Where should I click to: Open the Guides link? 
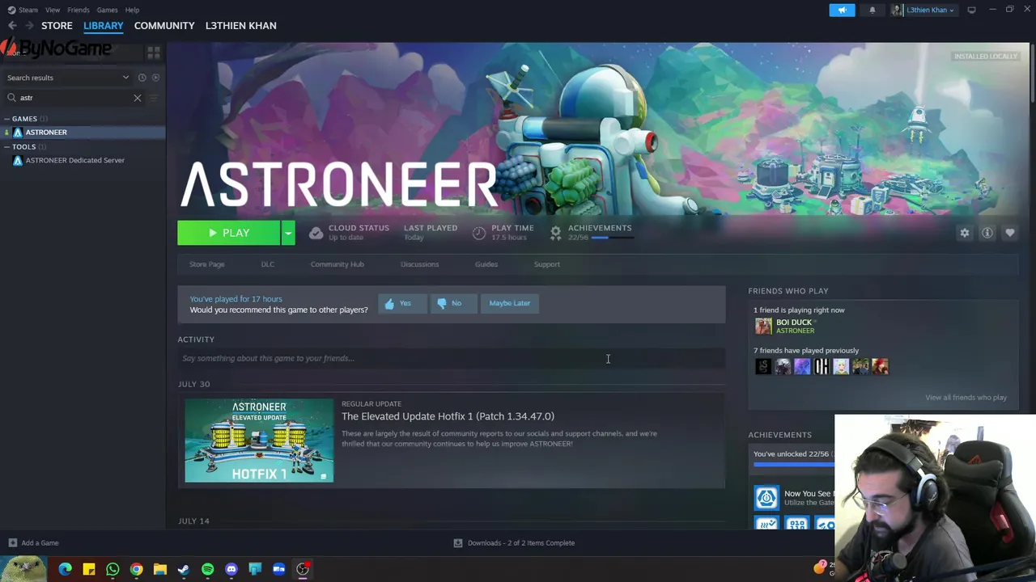pyautogui.click(x=486, y=264)
